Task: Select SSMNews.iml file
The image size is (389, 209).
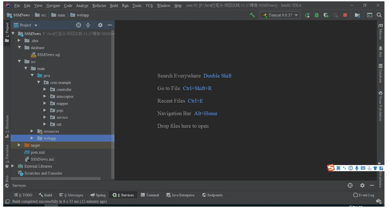Action: (39, 159)
